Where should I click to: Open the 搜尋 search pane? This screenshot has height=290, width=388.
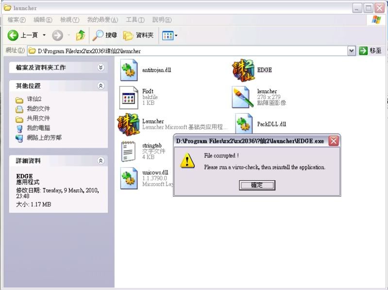[x=105, y=35]
